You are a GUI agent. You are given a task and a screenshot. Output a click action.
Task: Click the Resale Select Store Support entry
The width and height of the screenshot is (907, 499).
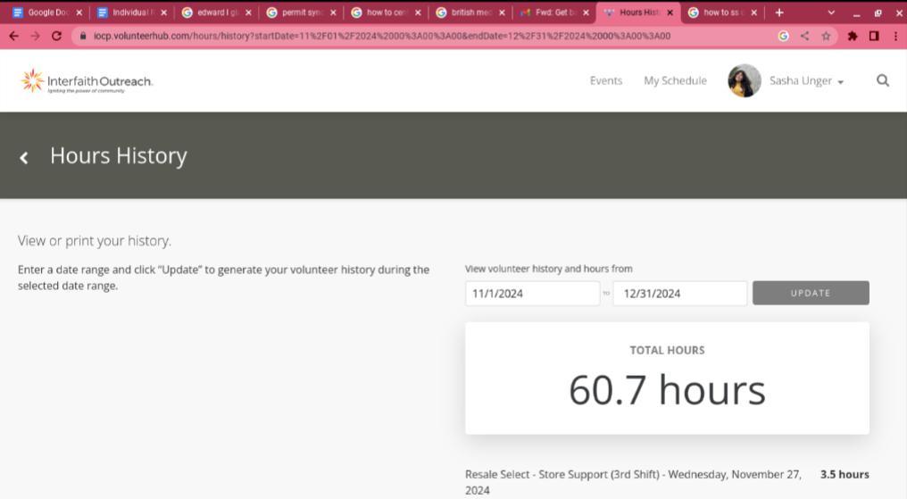pos(634,482)
